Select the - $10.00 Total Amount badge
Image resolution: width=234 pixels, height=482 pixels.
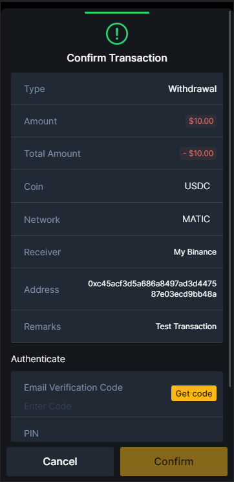[x=198, y=154]
